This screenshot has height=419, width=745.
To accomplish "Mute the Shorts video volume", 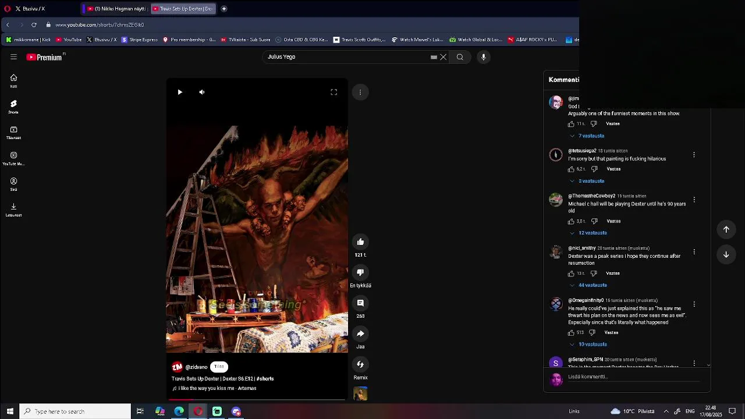I will click(202, 92).
